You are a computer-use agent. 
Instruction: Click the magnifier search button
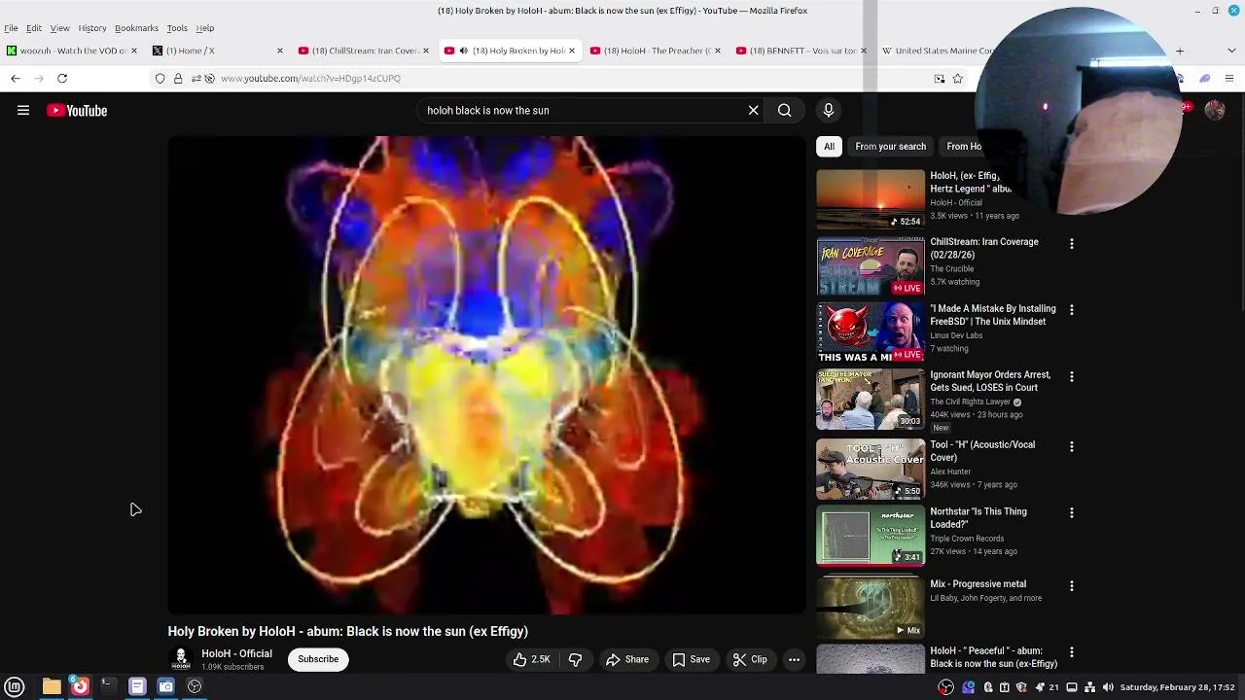pos(784,111)
